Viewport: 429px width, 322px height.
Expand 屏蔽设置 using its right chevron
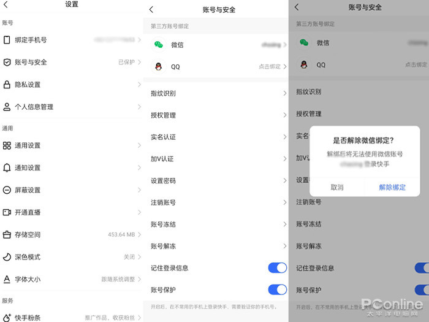pyautogui.click(x=139, y=190)
